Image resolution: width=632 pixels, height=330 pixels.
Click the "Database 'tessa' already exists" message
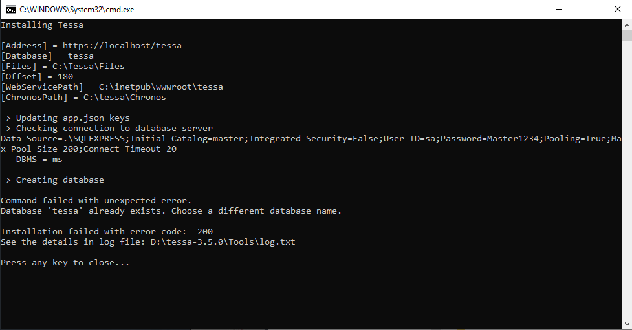click(x=83, y=211)
